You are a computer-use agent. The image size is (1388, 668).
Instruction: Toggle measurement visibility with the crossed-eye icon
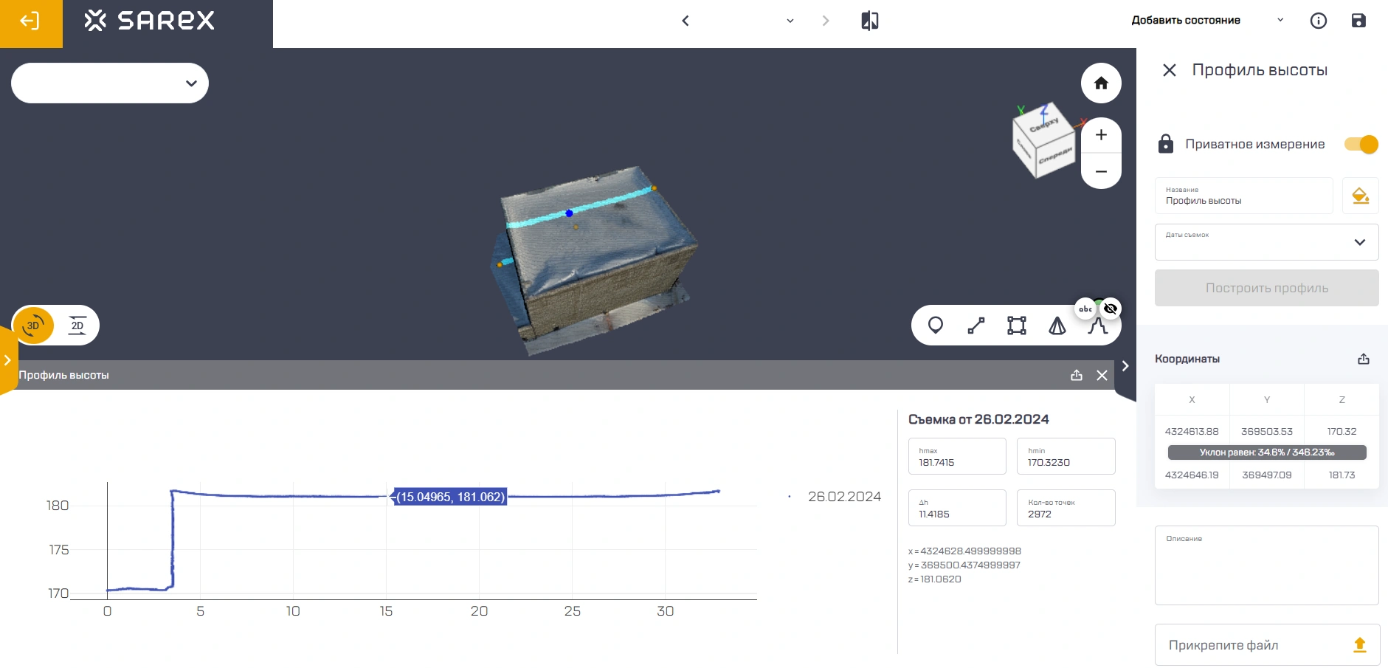[x=1110, y=309]
